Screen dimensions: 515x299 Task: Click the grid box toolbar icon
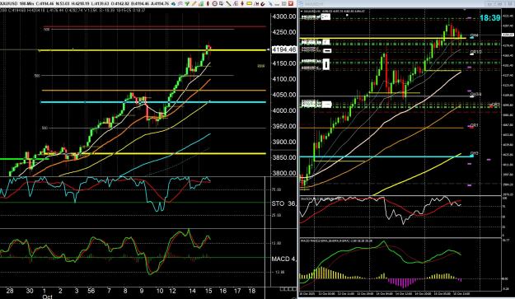[x=284, y=3]
